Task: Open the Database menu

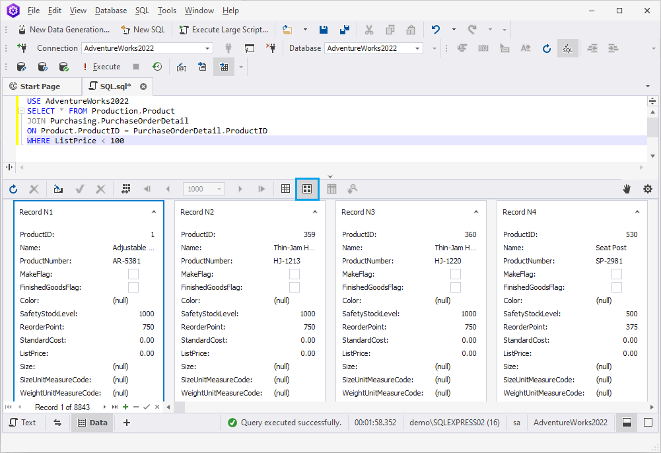Action: pos(111,11)
